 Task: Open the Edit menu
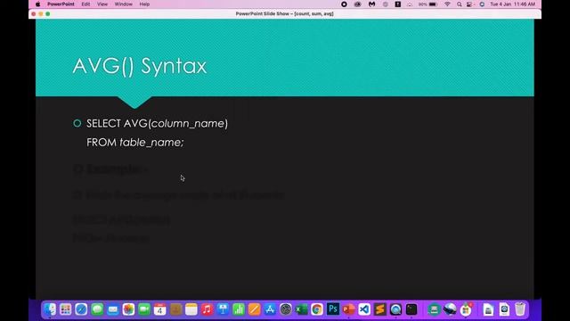pyautogui.click(x=85, y=4)
